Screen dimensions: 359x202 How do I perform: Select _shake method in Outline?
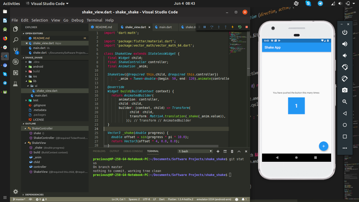[38, 148]
